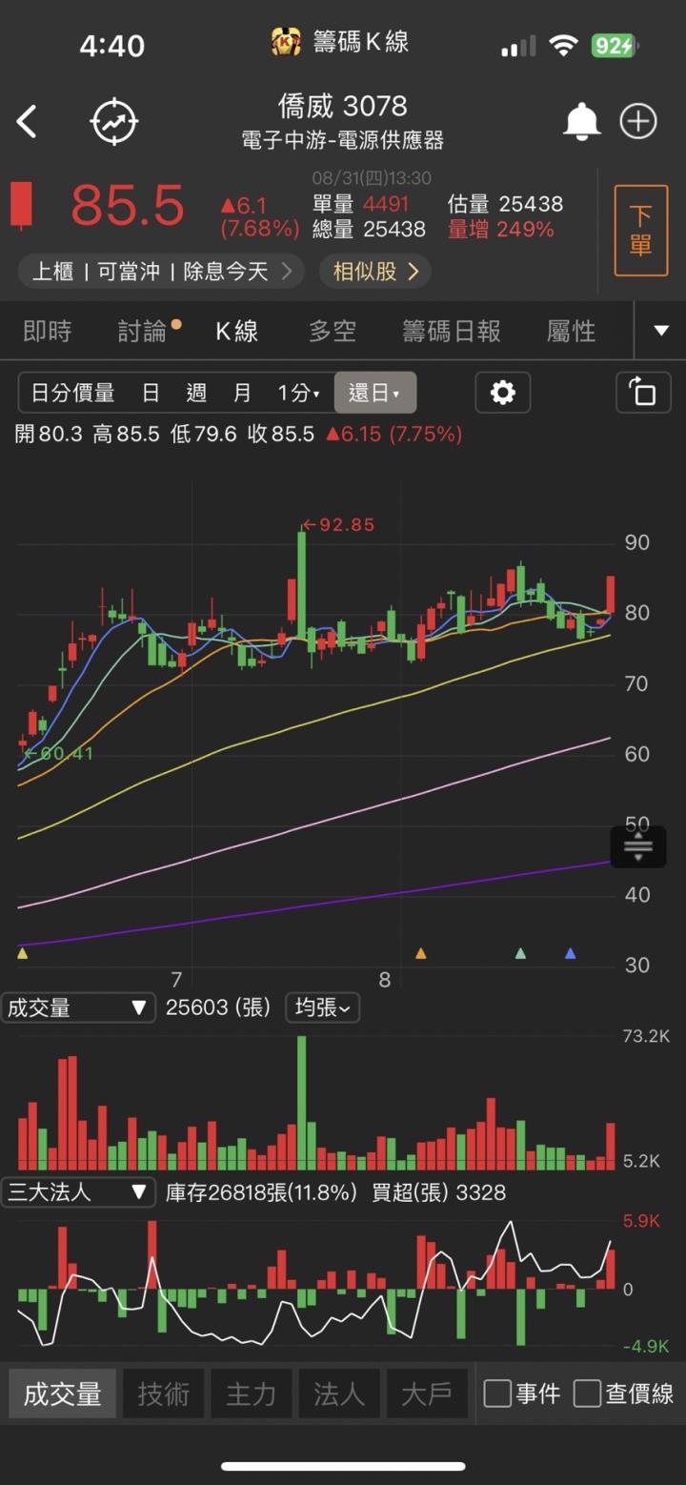Tap the battery indicator icon

point(615,46)
